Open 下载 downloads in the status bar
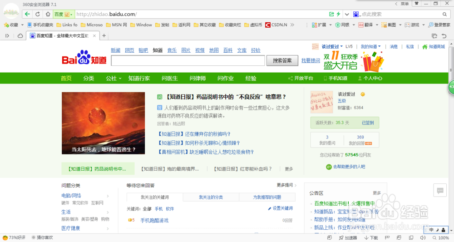The width and height of the screenshot is (454, 242). pos(371,237)
